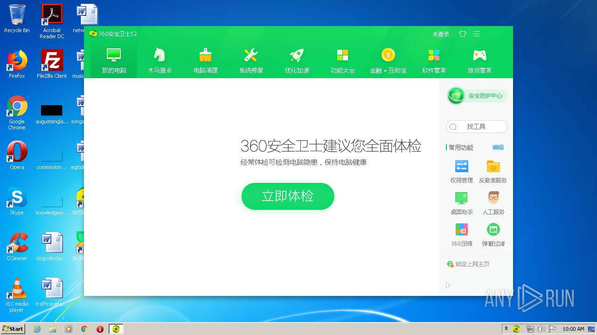Open the trafficavera Word document
597x335 pixels.
(52, 292)
